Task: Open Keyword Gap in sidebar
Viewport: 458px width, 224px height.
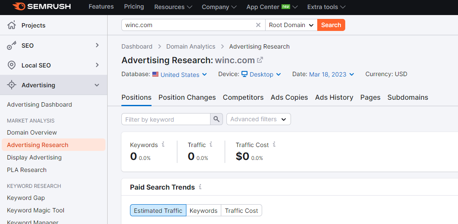Action: 26,198
